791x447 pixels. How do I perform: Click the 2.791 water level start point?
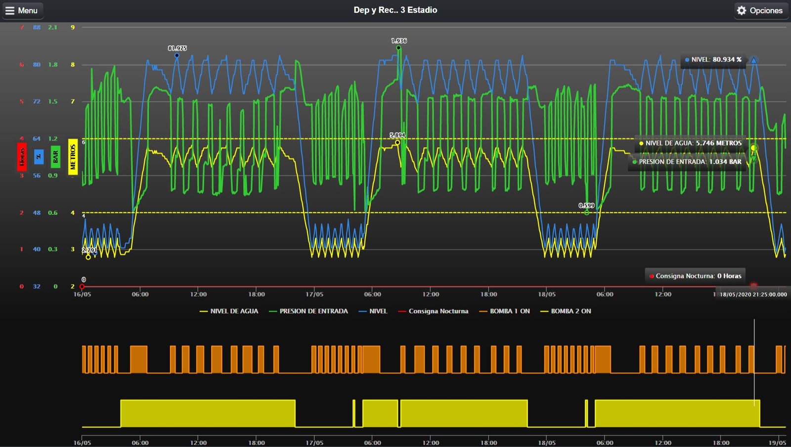[88, 257]
